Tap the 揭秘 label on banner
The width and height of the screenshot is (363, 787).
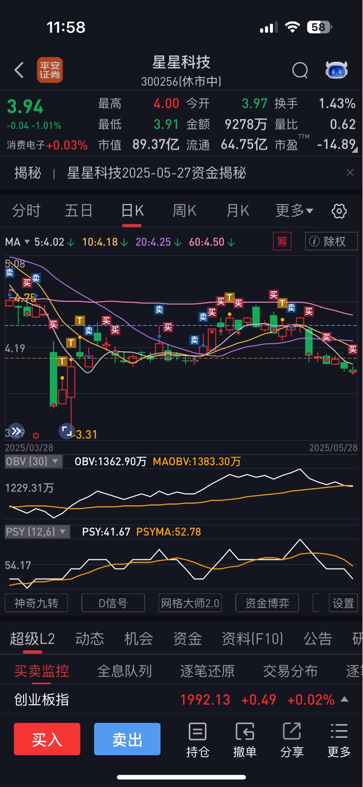point(27,173)
